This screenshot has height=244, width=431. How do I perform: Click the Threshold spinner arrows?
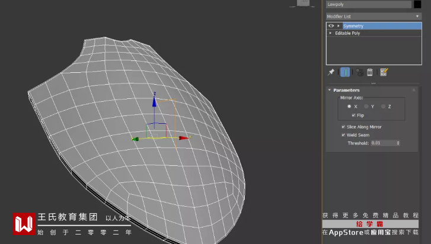[398, 143]
